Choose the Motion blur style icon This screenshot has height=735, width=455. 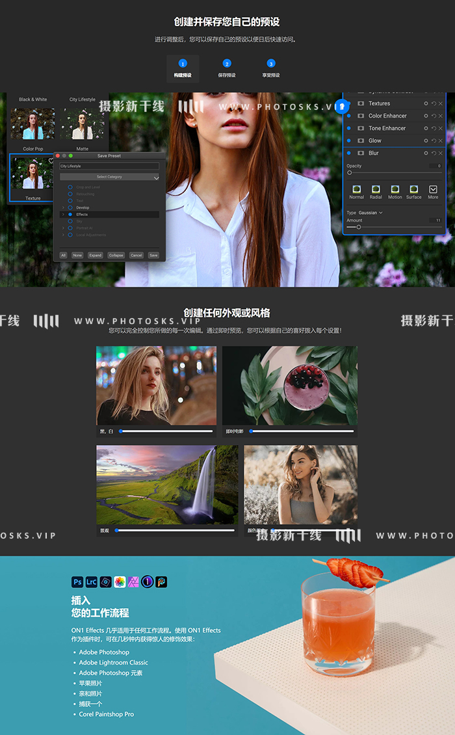tap(395, 189)
